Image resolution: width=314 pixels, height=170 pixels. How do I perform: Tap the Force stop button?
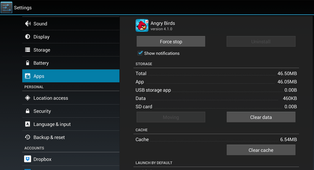point(171,42)
